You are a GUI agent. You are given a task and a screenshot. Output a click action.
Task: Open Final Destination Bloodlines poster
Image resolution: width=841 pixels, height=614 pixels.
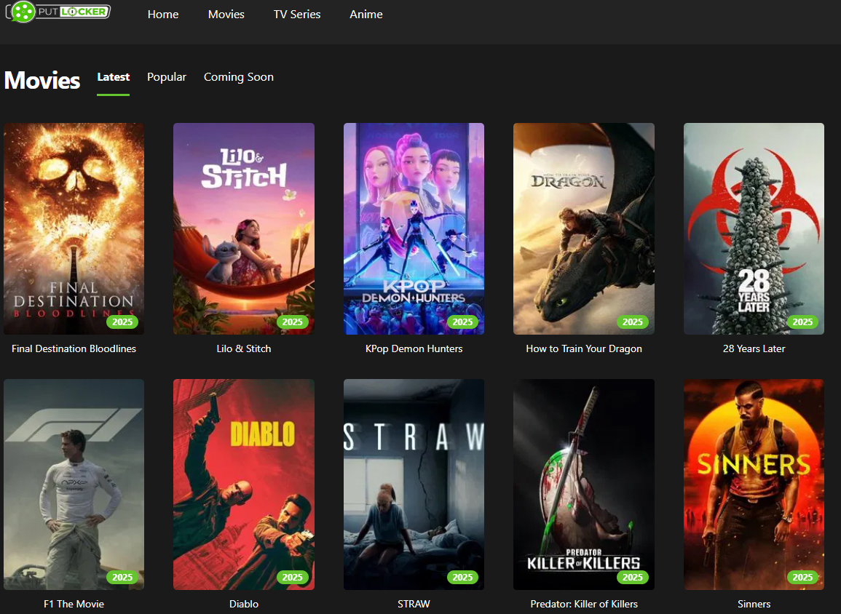click(x=74, y=228)
